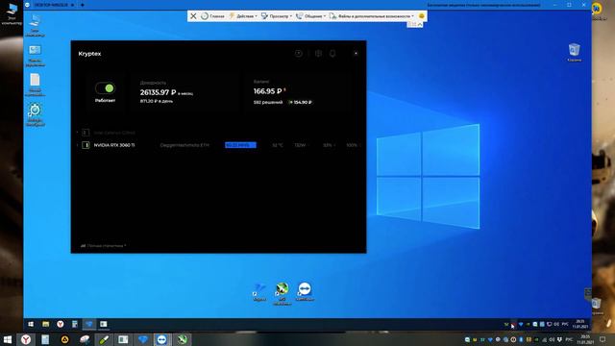Toggle the NVIDIA RTX 3060 Ti device checkbox

tap(86, 145)
